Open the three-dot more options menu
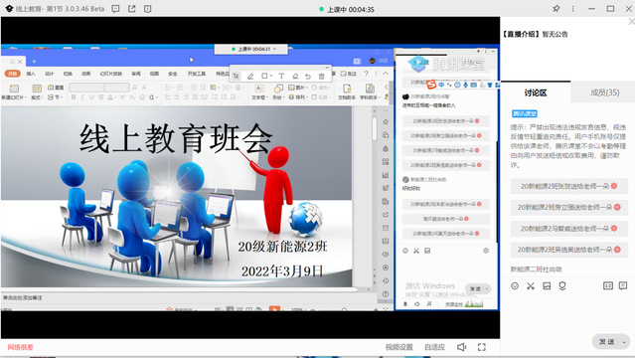 tap(572, 9)
